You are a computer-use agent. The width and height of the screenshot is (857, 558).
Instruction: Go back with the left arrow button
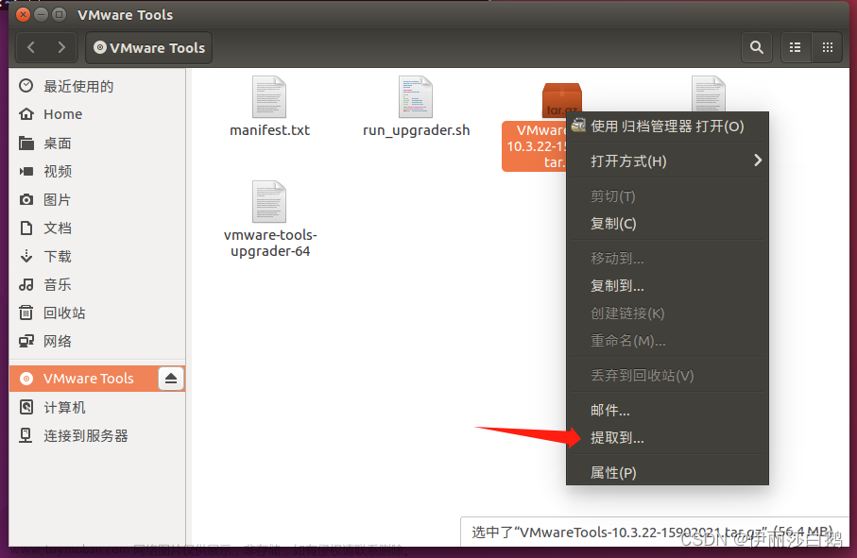point(32,48)
